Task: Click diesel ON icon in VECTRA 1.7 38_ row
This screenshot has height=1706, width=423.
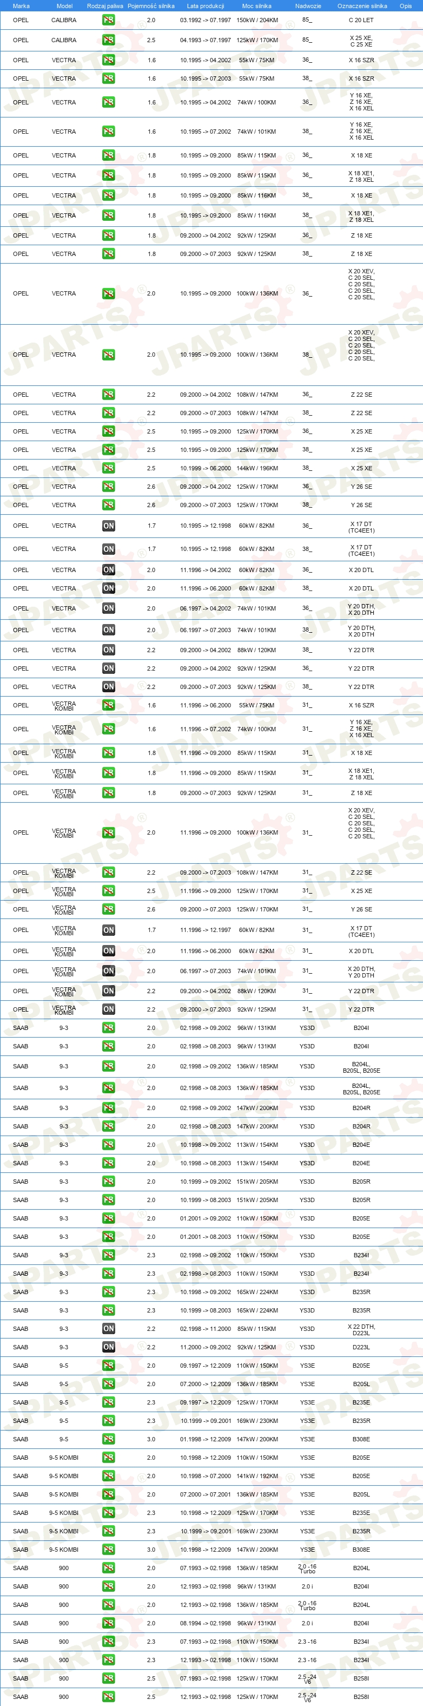Action: click(x=109, y=549)
